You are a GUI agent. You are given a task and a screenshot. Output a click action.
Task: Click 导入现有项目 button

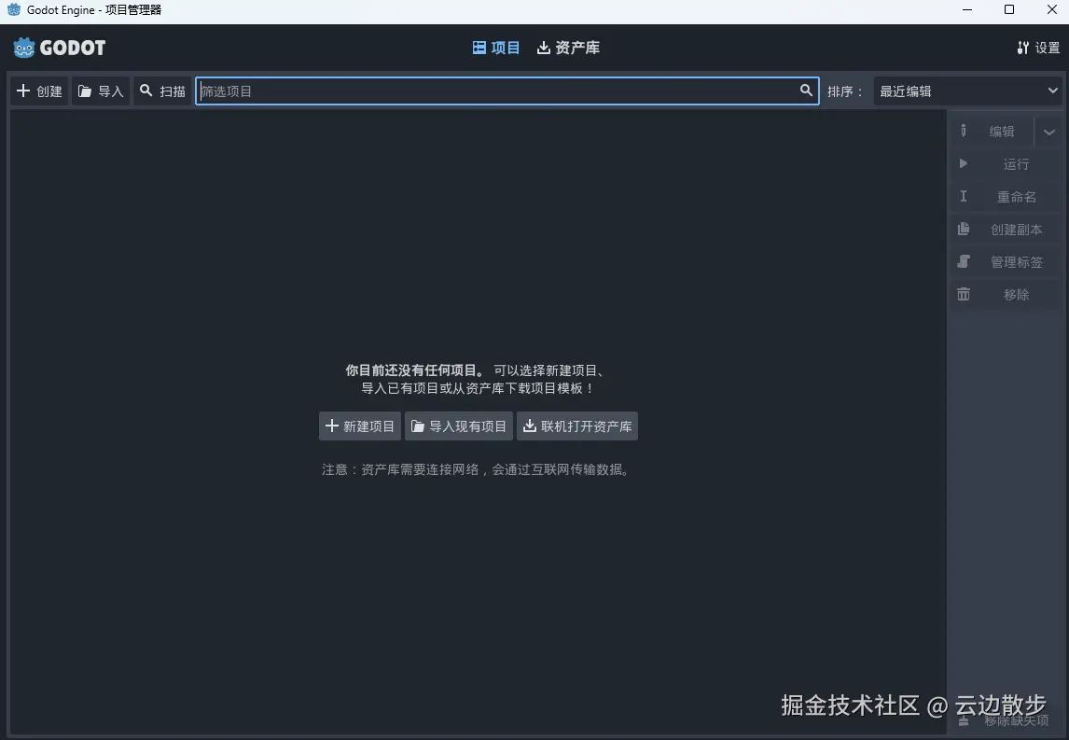459,426
